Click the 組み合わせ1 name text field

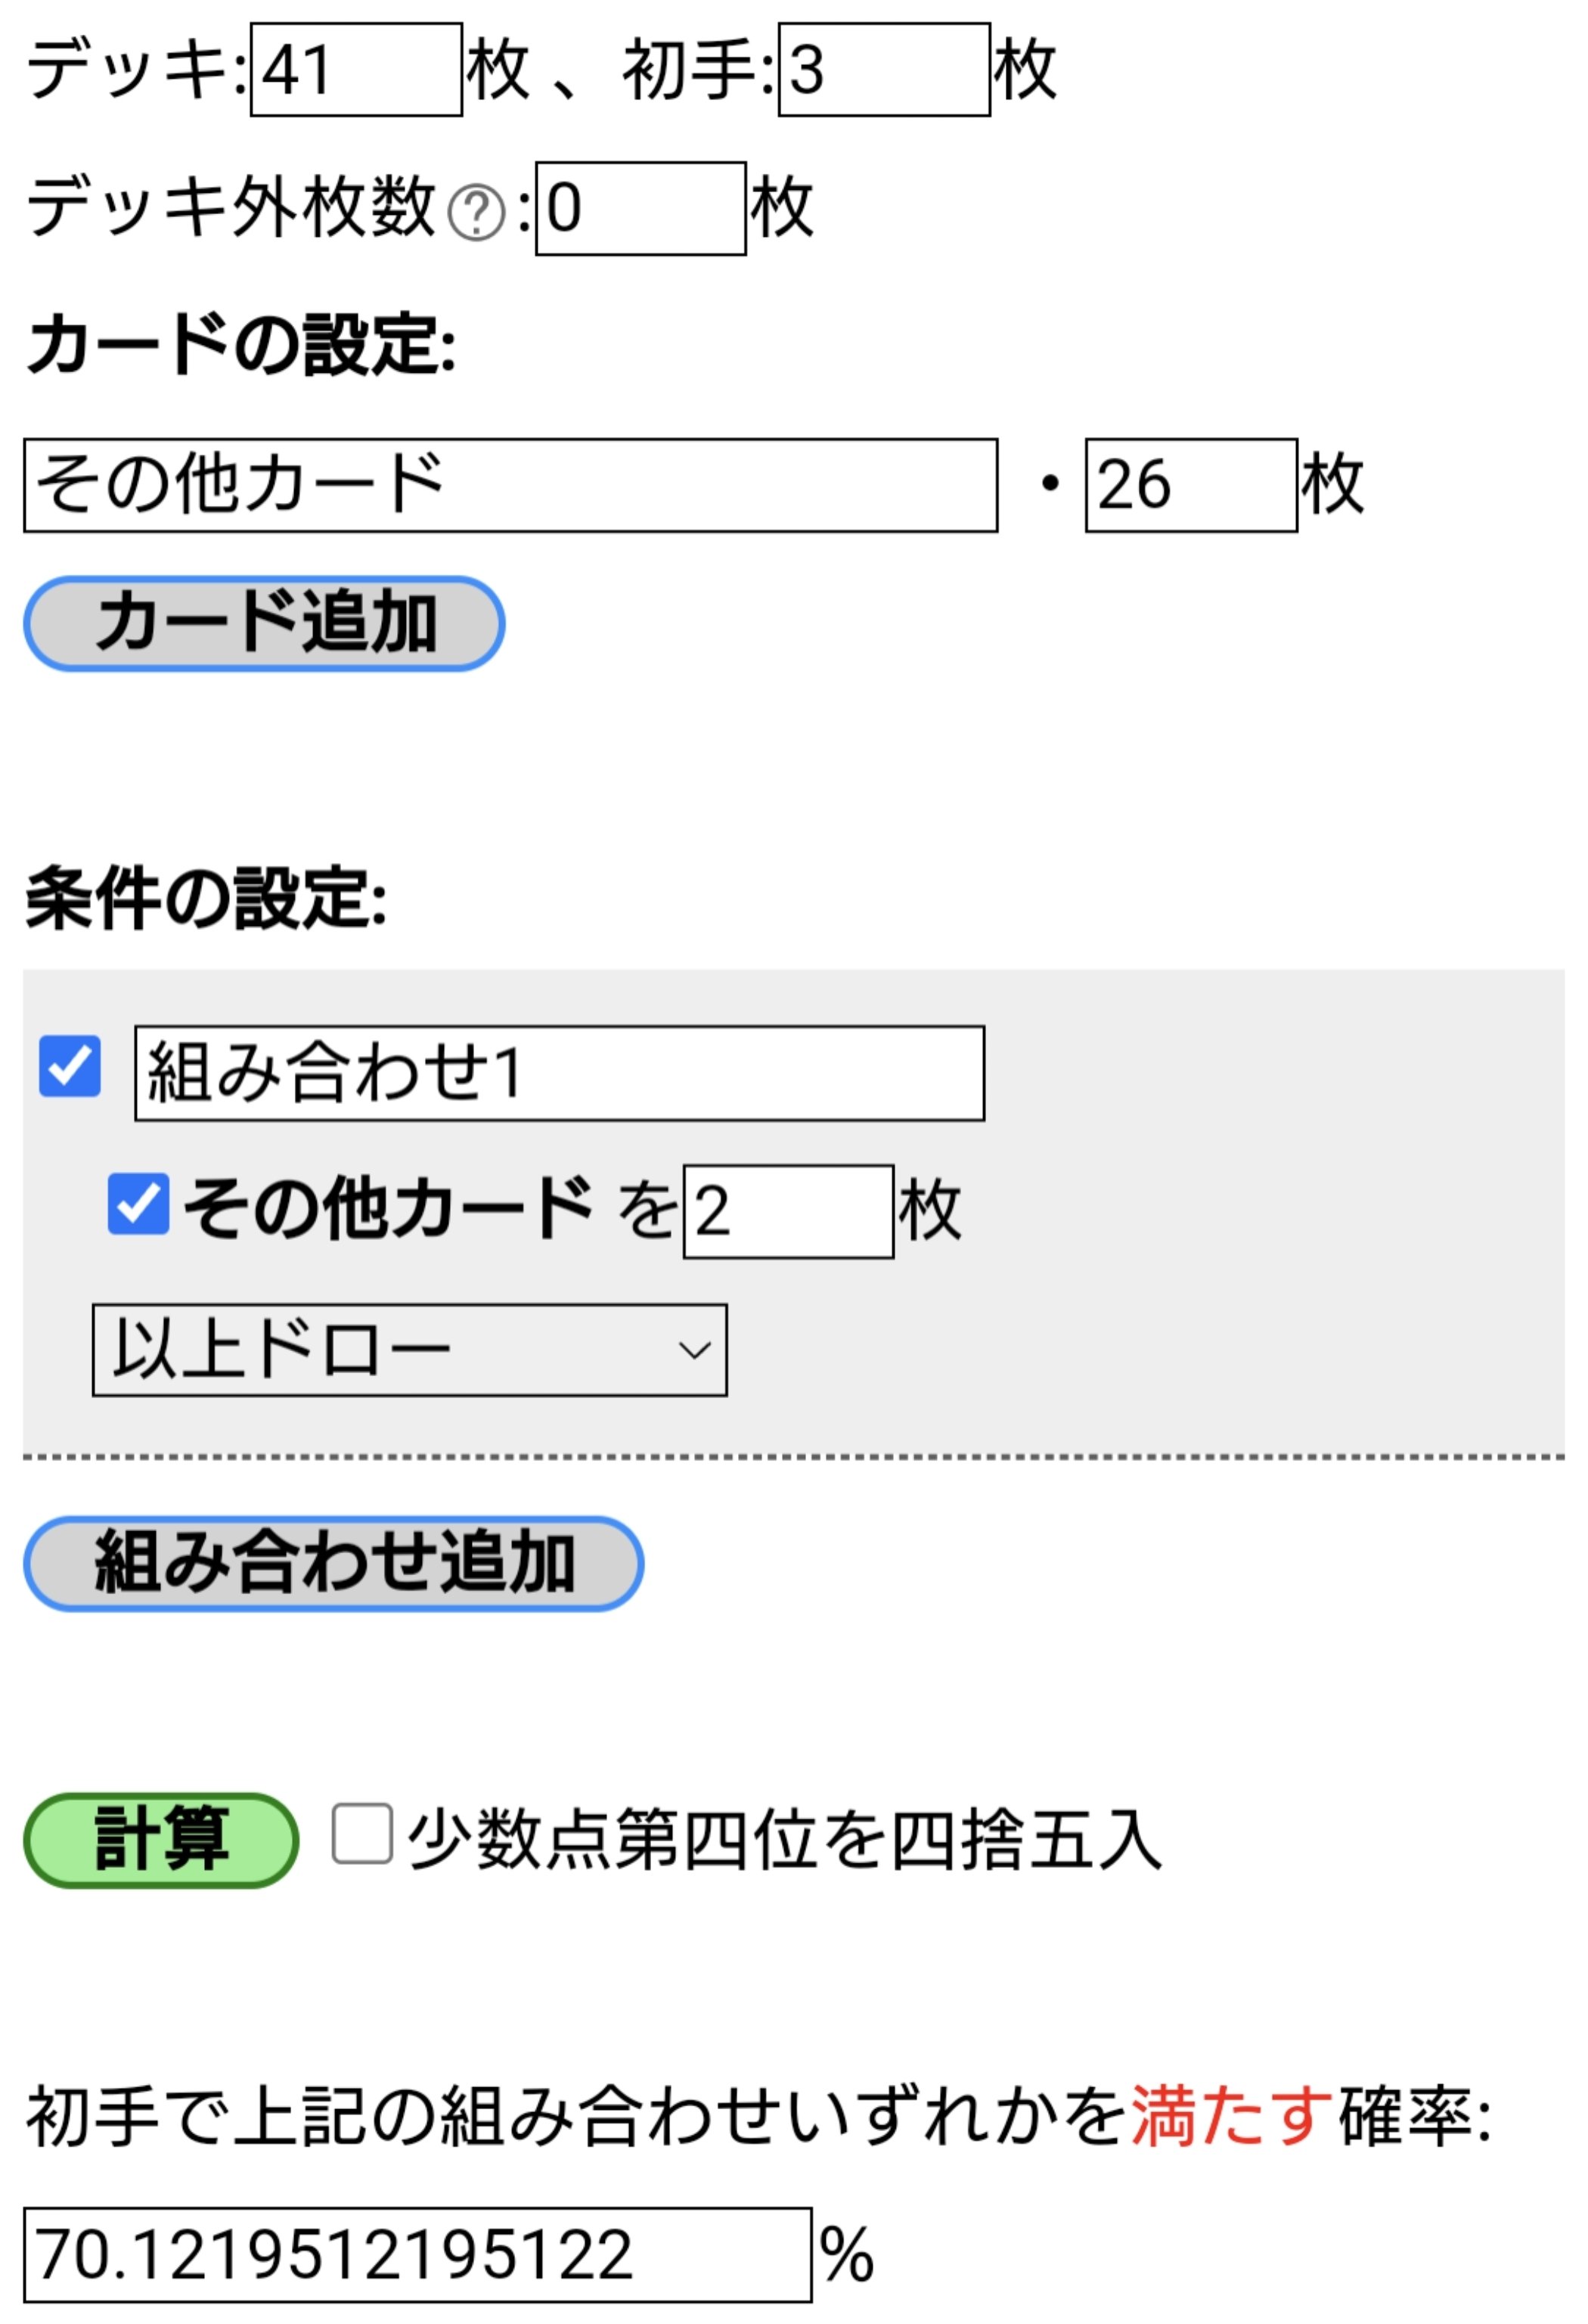click(x=559, y=1073)
